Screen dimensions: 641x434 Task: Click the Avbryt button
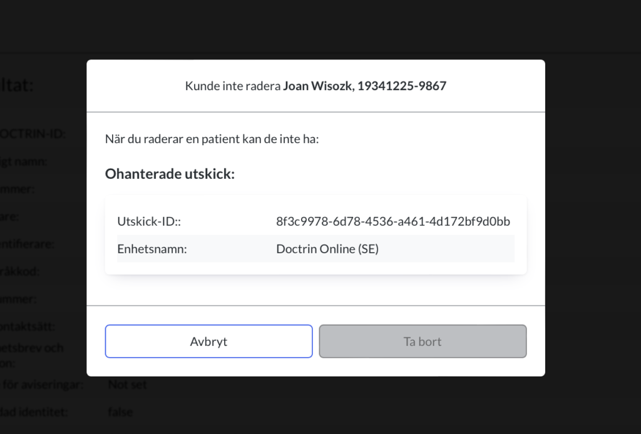click(x=208, y=341)
